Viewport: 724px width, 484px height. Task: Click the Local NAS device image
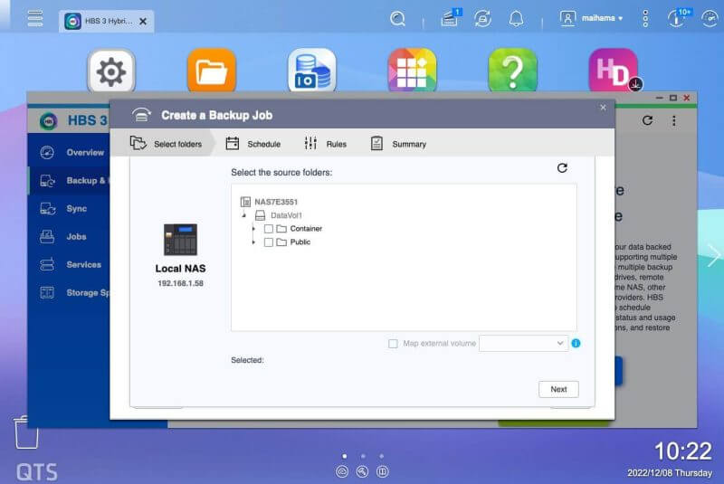pyautogui.click(x=180, y=240)
